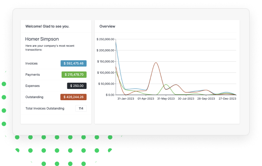
Task: Click the Welcome greeting header text
Action: pyautogui.click(x=47, y=26)
